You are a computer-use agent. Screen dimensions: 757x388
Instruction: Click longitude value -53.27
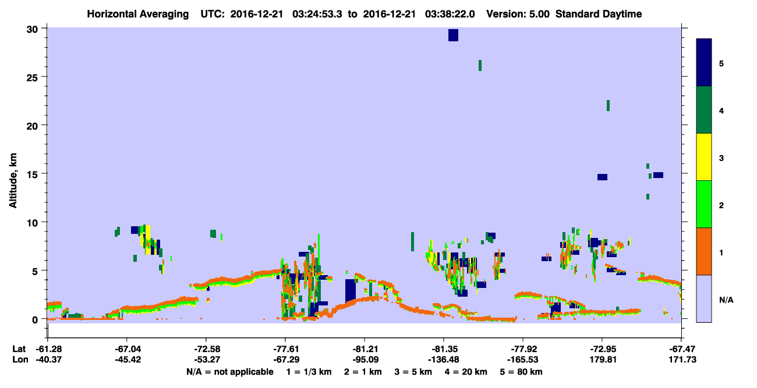pyautogui.click(x=206, y=359)
